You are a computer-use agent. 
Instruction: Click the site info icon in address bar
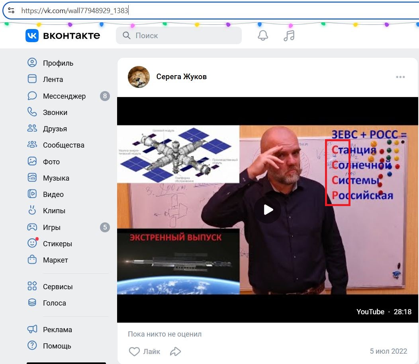(11, 11)
